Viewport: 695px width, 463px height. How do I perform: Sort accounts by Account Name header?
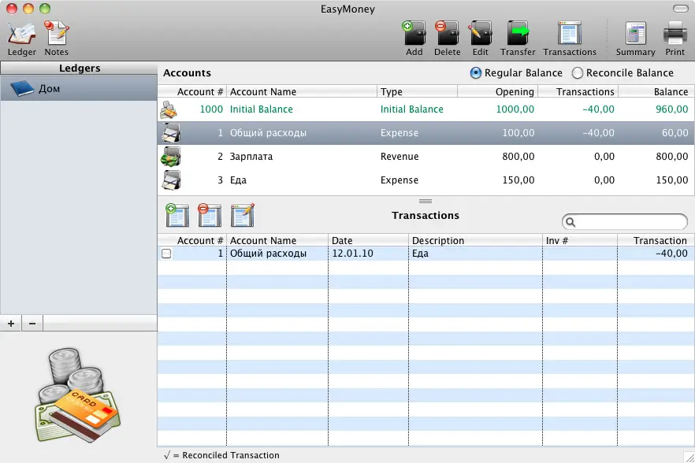coord(302,91)
